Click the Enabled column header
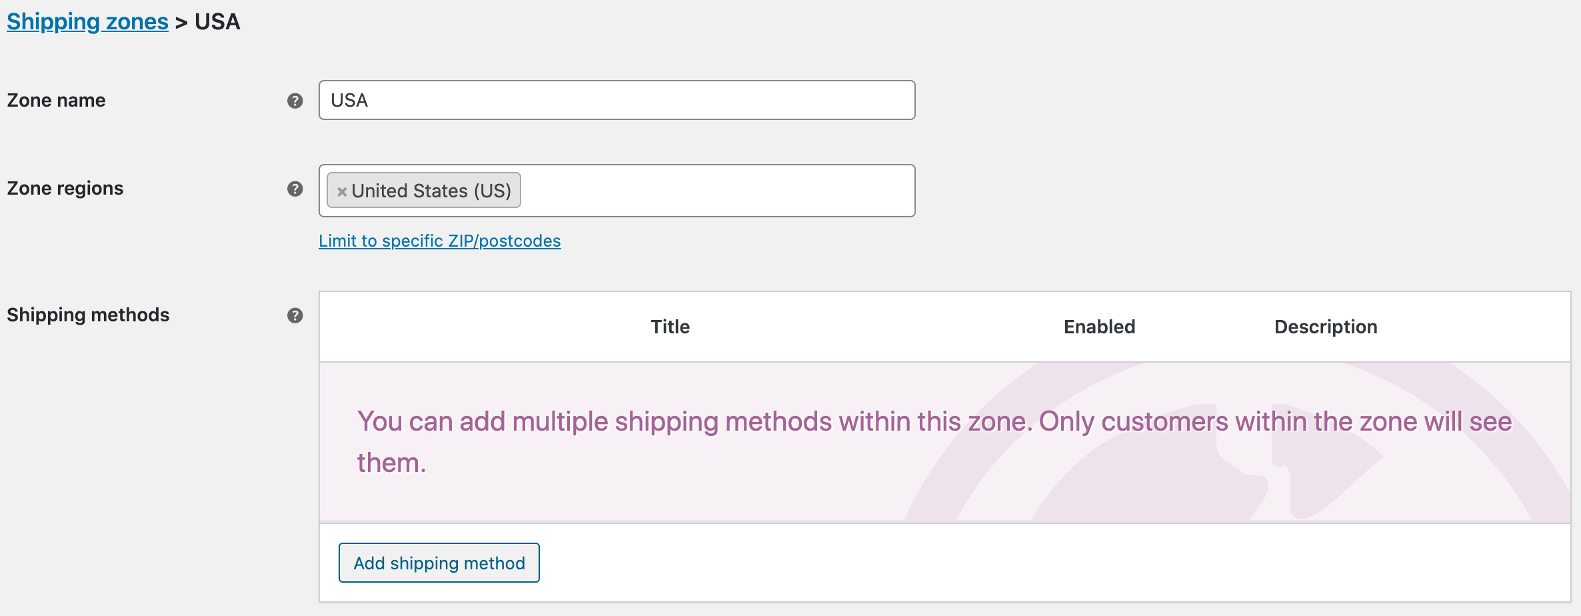The image size is (1581, 616). pyautogui.click(x=1100, y=327)
